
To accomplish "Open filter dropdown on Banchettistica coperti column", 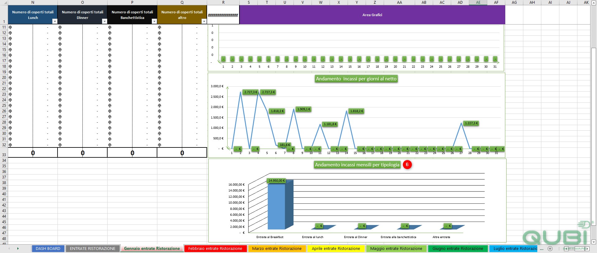I will coord(154,21).
